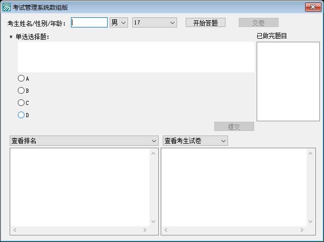Click the 已做完题目 label
The width and height of the screenshot is (324, 242).
point(271,36)
